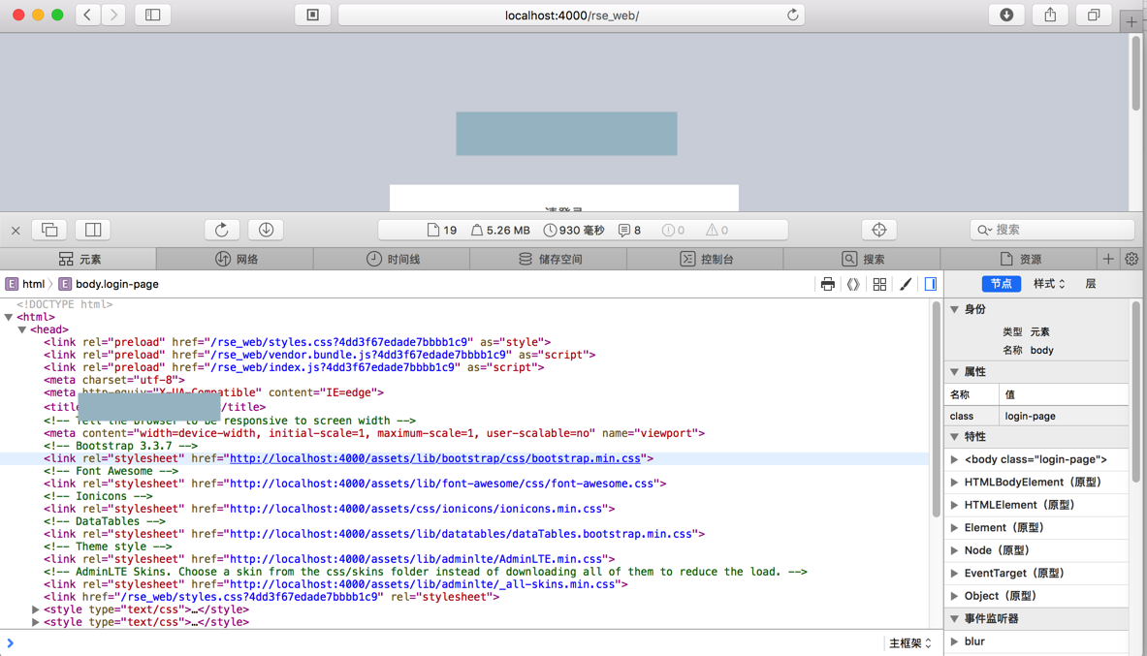Expand the first style type=text/css node
The image size is (1147, 656).
35,609
